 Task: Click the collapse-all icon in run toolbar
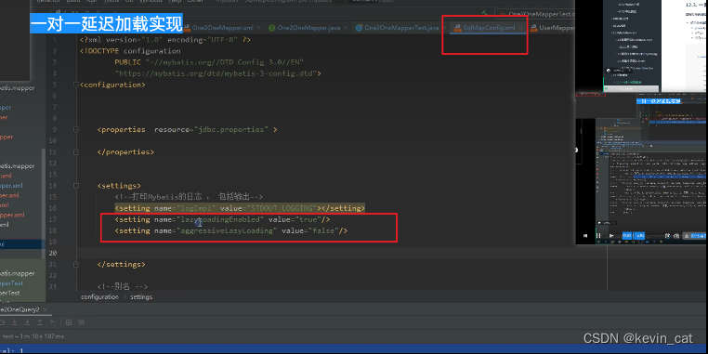tap(81, 322)
